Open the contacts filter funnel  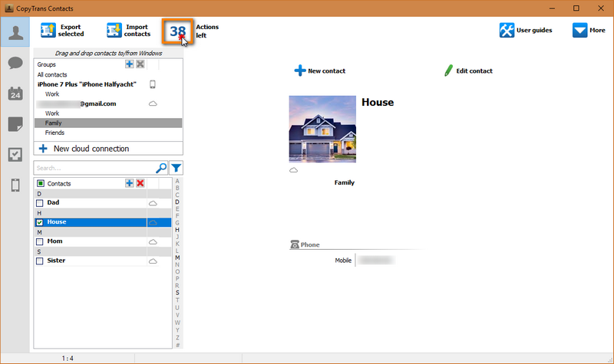177,168
